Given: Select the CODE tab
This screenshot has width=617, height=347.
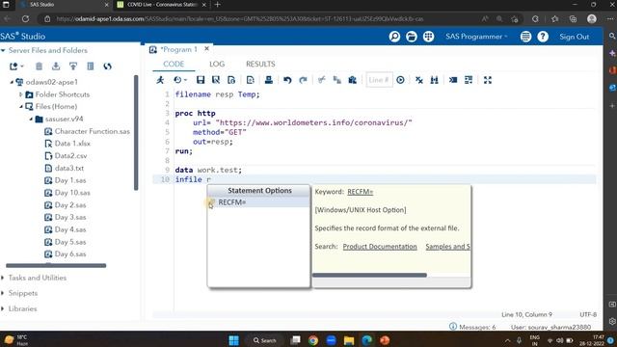Looking at the screenshot, I should [174, 64].
